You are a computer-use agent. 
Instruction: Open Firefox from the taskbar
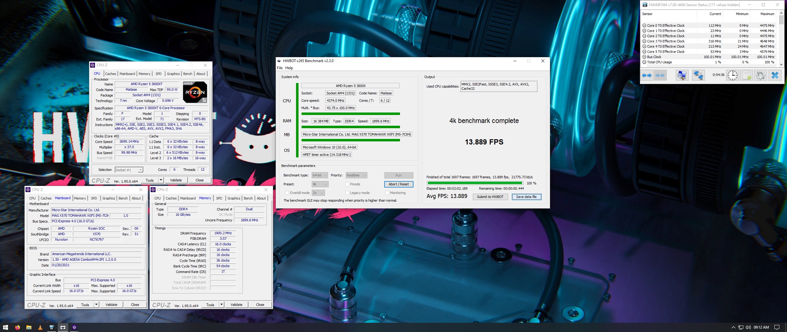point(17,327)
